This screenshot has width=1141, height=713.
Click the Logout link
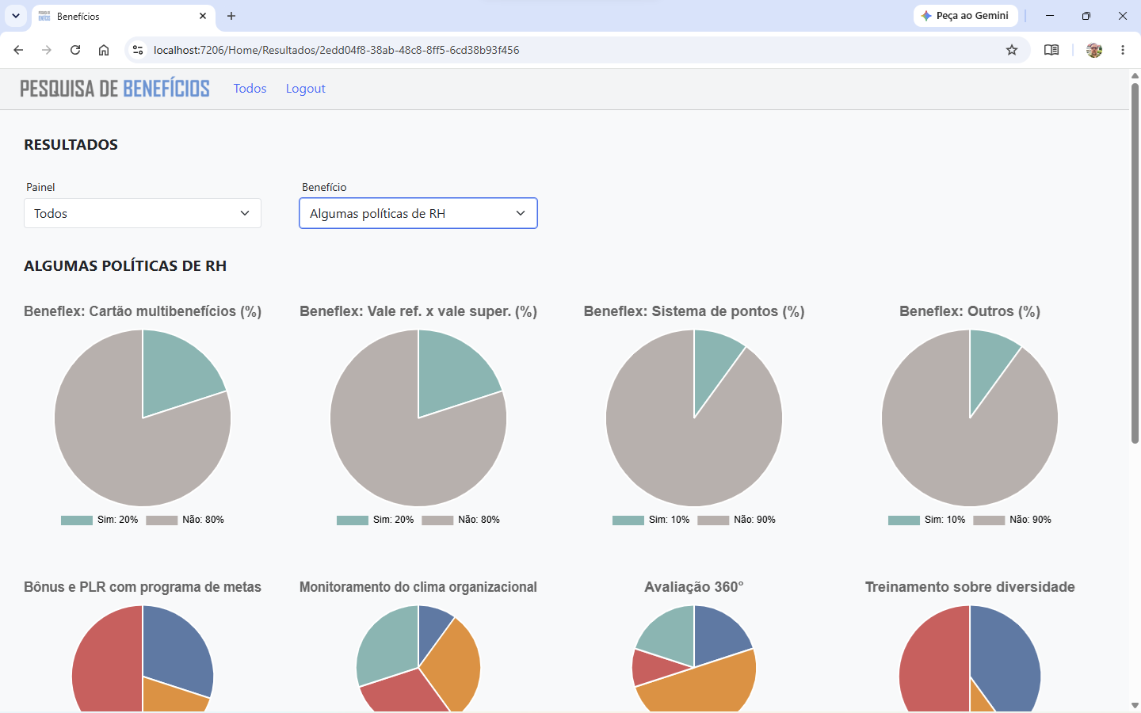[x=306, y=89]
